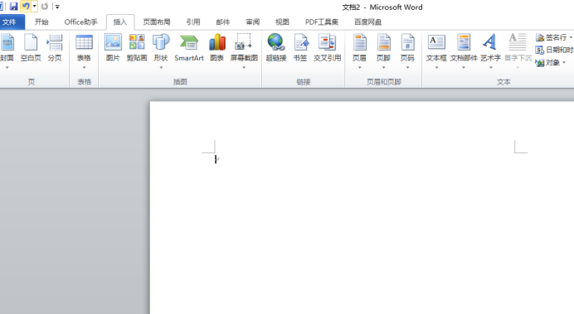Insert a SmartArt graphic
This screenshot has width=574, height=314.
click(189, 47)
